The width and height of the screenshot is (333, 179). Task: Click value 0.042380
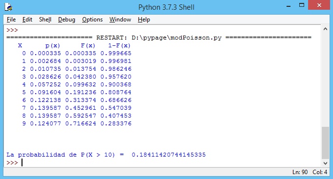pyautogui.click(x=81, y=77)
